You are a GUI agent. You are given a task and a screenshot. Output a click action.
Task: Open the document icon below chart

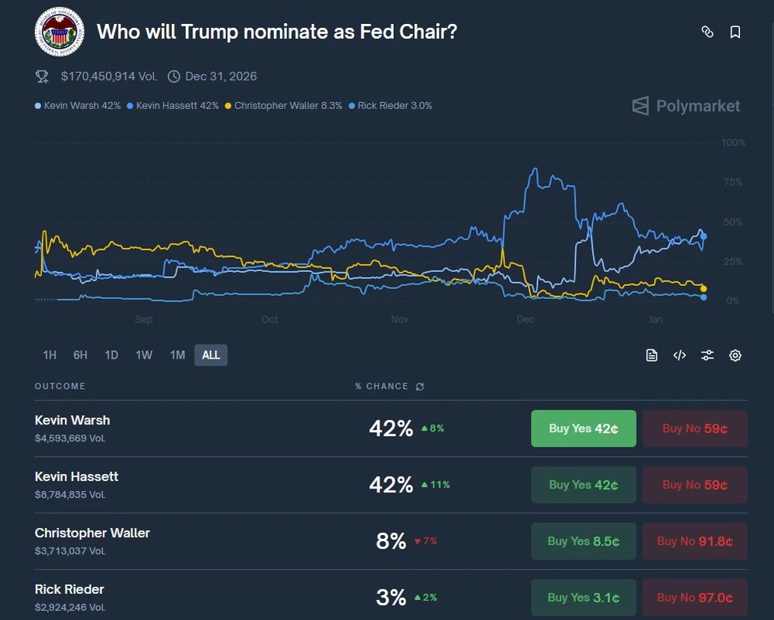click(652, 355)
